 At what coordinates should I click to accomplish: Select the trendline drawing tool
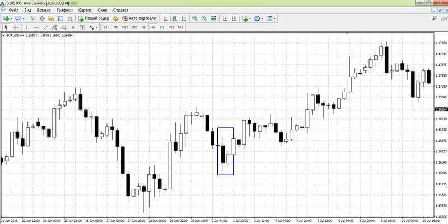(x=45, y=27)
